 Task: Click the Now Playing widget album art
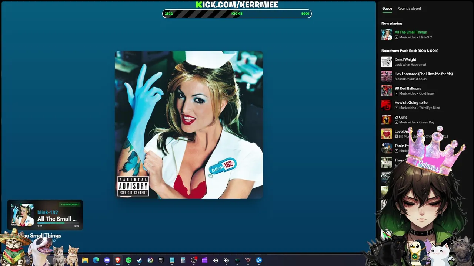pos(22,215)
